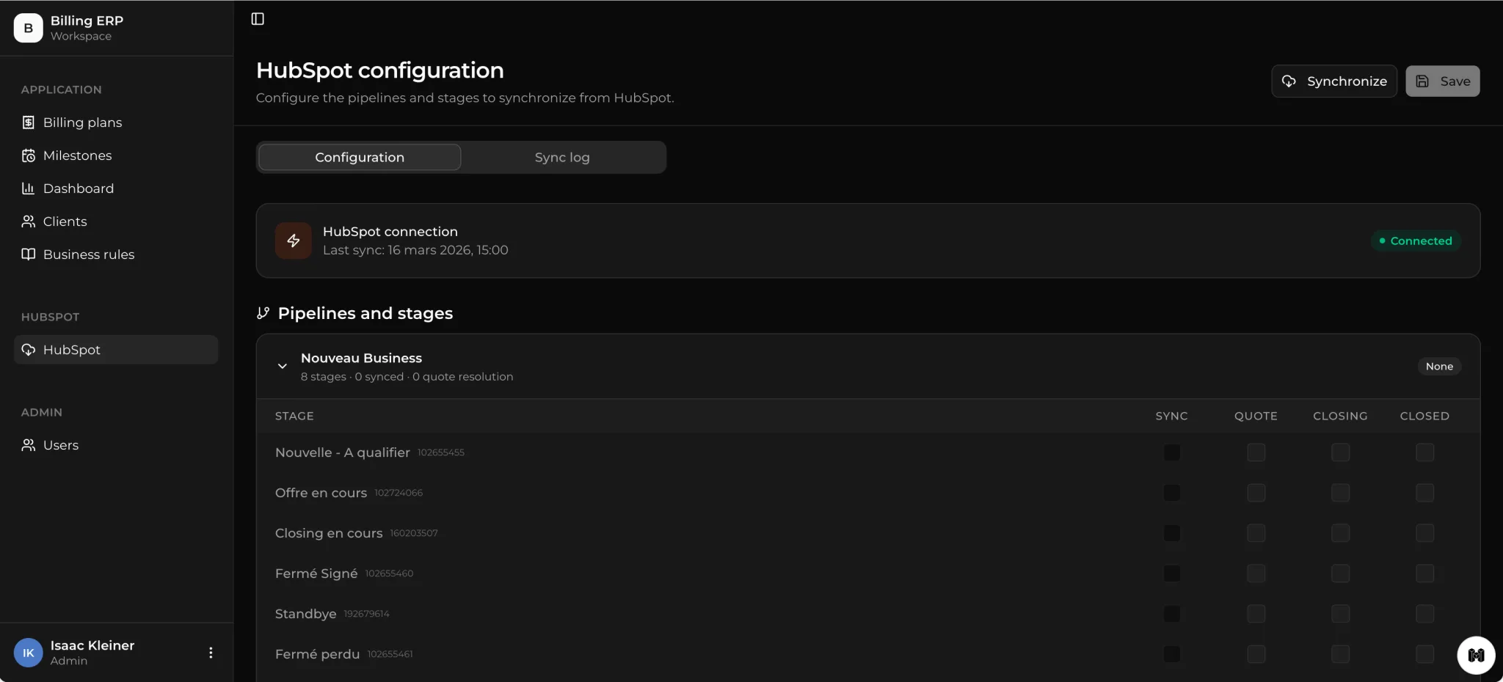Click the Standbye stage name

(305, 614)
